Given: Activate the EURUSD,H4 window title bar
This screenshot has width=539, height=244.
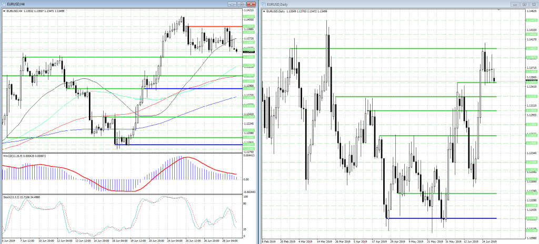Looking at the screenshot, I should (105, 4).
